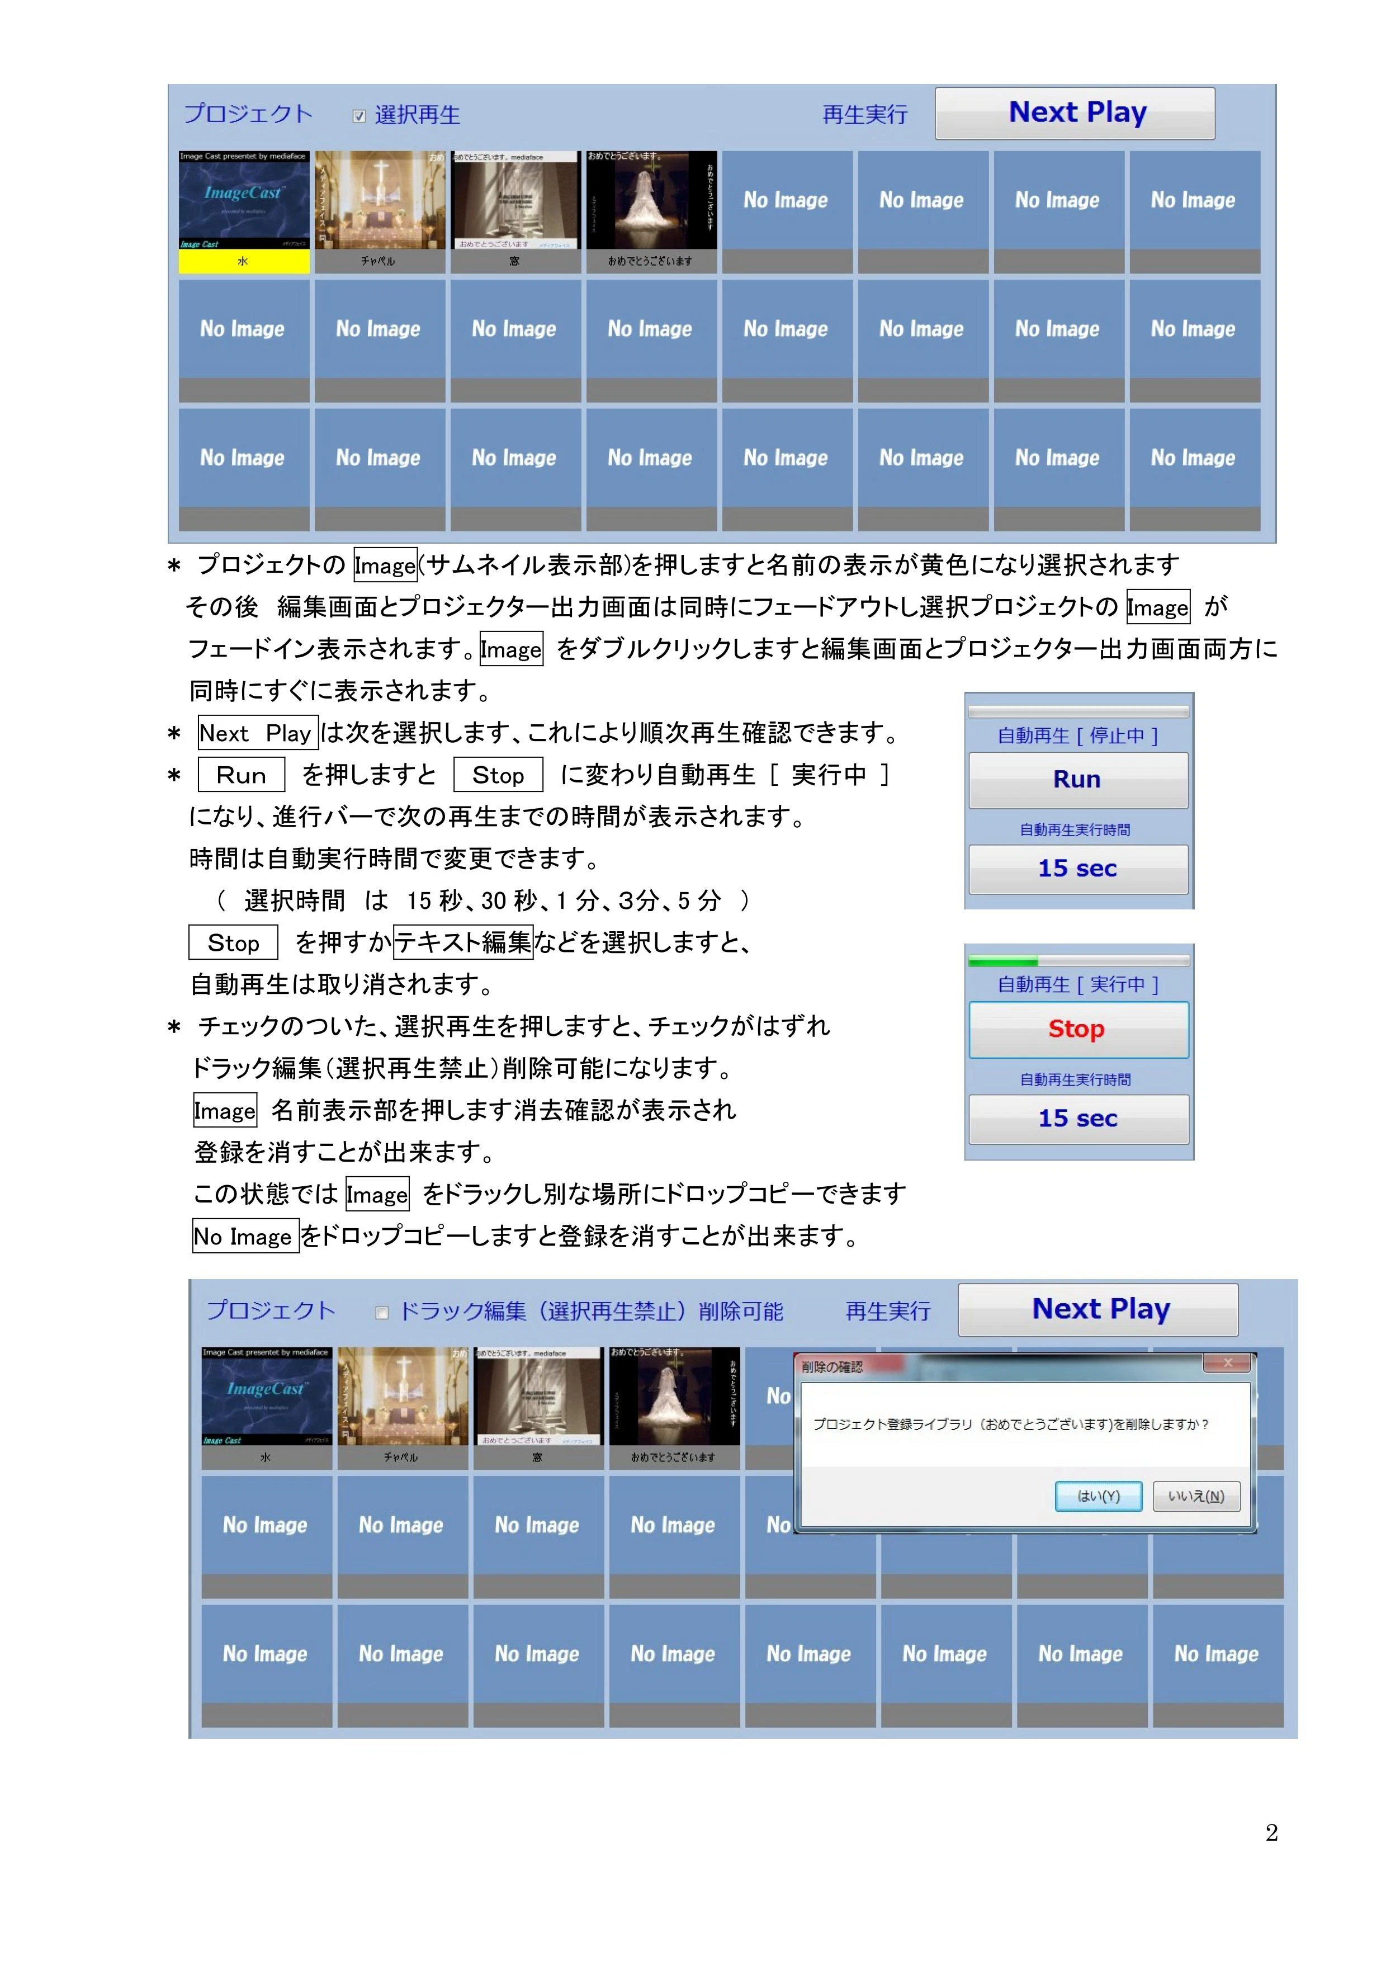This screenshot has height=1962, width=1386.
Task: Click the 自動再生 [ 実行中 ] status text
Action: [x=1078, y=984]
